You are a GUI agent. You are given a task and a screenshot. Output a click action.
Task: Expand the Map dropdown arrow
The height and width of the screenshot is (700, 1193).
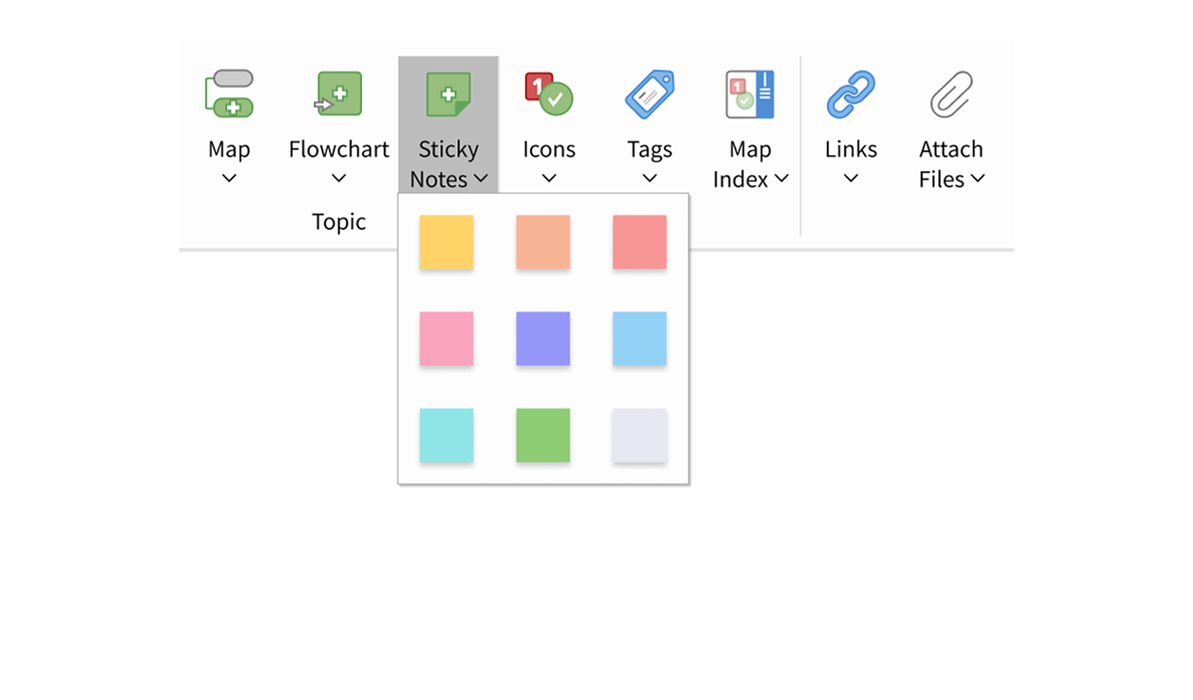point(229,179)
